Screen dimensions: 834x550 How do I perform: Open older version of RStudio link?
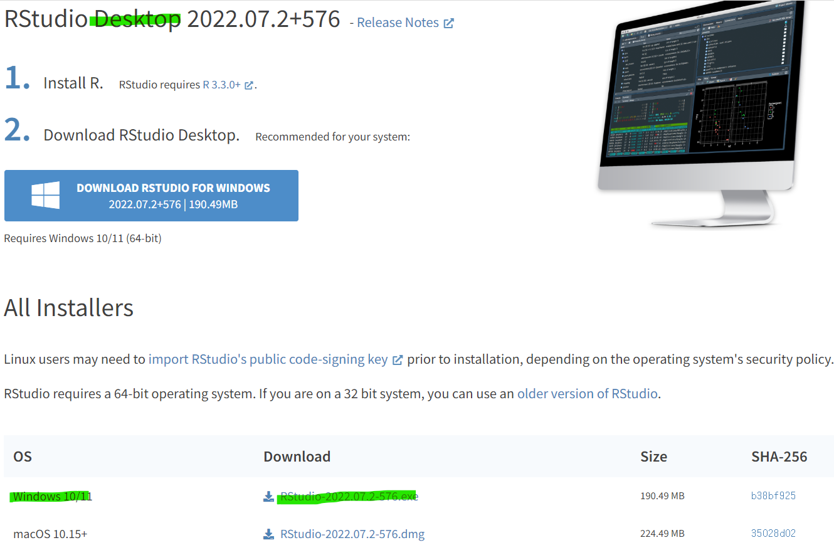(587, 394)
